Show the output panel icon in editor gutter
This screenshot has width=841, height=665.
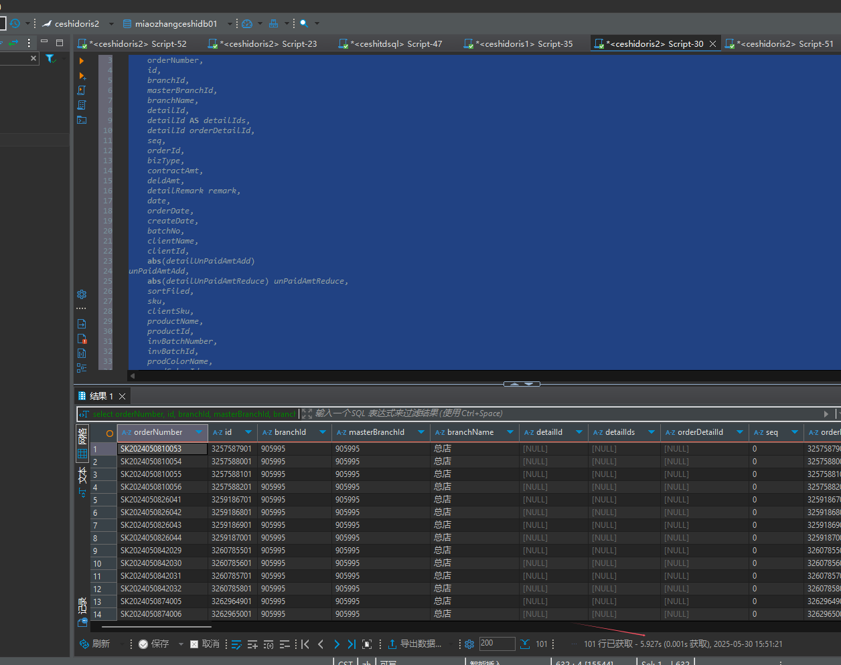tap(82, 324)
